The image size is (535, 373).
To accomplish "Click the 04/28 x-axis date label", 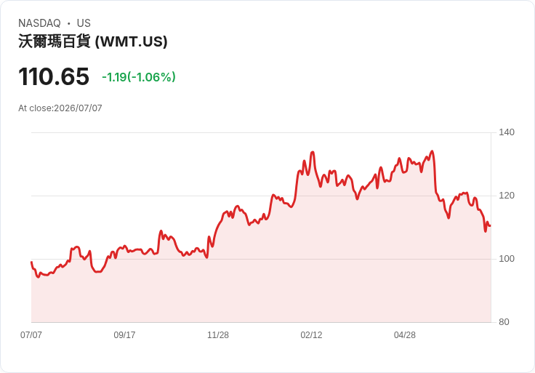I will point(405,334).
